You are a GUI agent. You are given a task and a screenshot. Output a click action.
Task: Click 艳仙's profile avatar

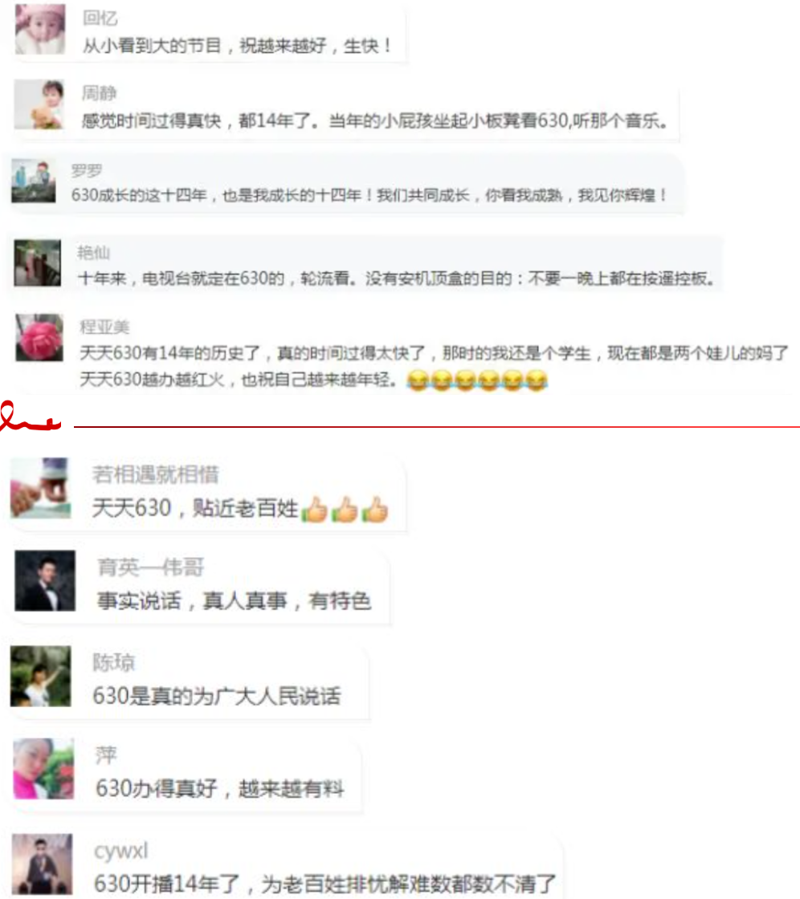37,262
